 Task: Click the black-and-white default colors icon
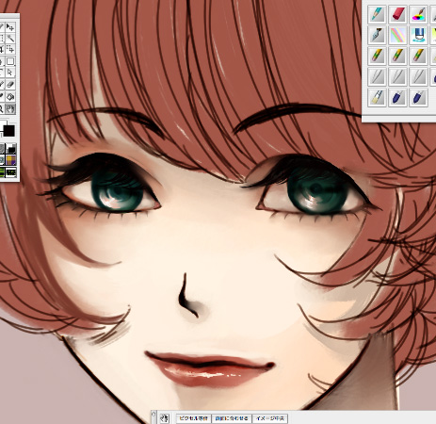click(x=11, y=149)
